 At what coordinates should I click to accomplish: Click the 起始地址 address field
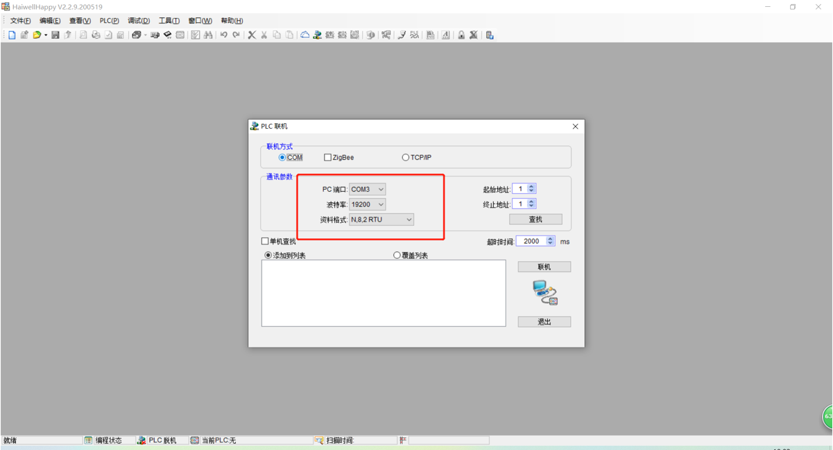520,188
